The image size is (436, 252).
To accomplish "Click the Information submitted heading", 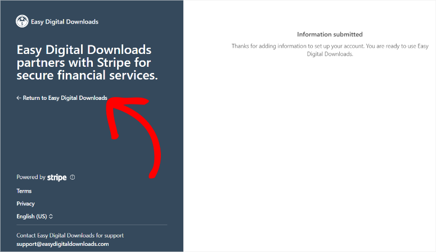I will pyautogui.click(x=330, y=34).
